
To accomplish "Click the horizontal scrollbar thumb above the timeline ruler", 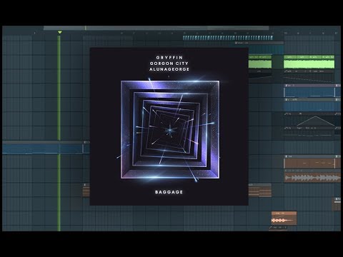I will [156, 28].
